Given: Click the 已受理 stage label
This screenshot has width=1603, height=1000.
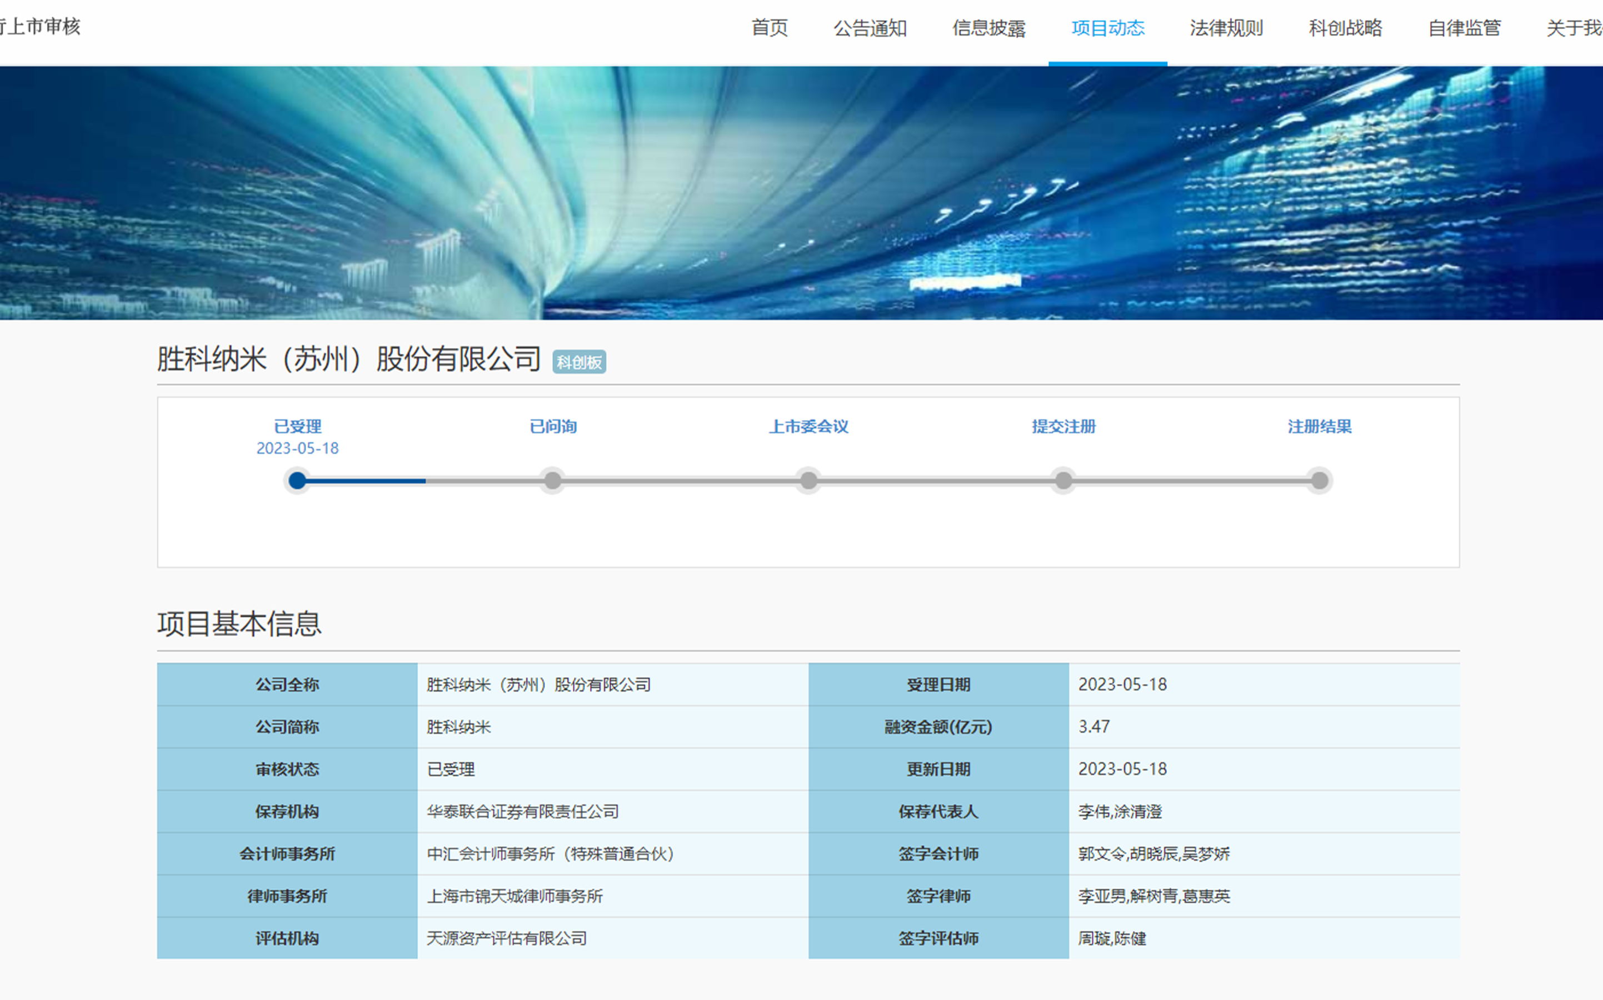Looking at the screenshot, I should [298, 427].
